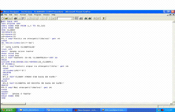Click the New file toolbar icon
Screen dimensions: 175x112
point(2,18)
